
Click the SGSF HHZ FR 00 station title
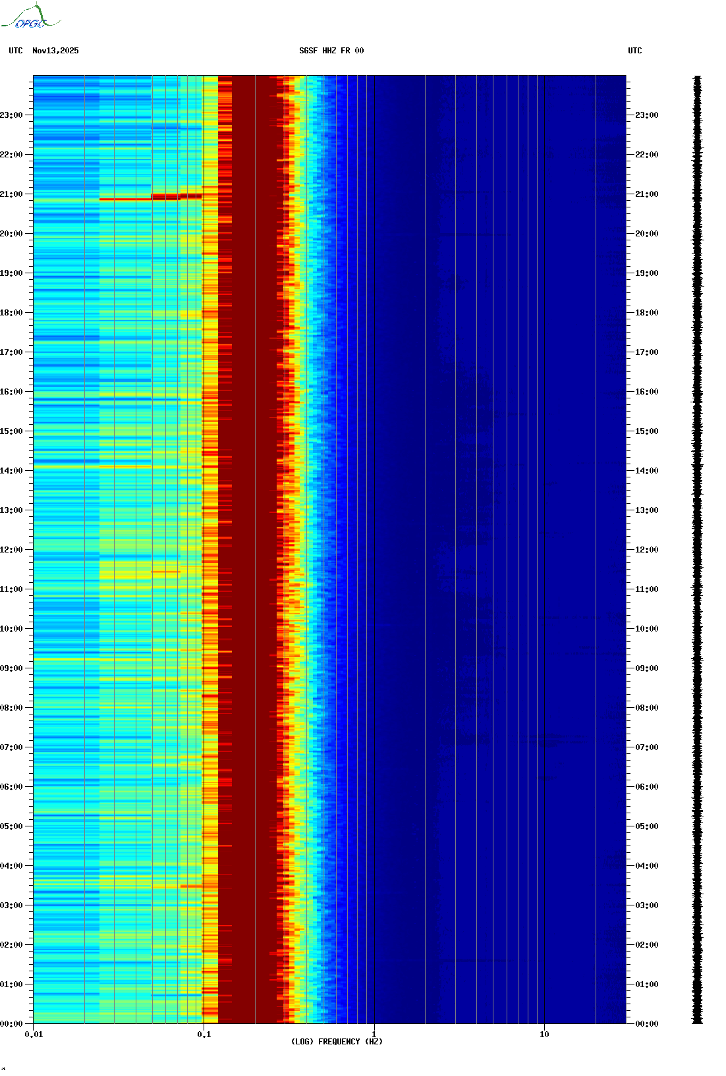(x=331, y=51)
